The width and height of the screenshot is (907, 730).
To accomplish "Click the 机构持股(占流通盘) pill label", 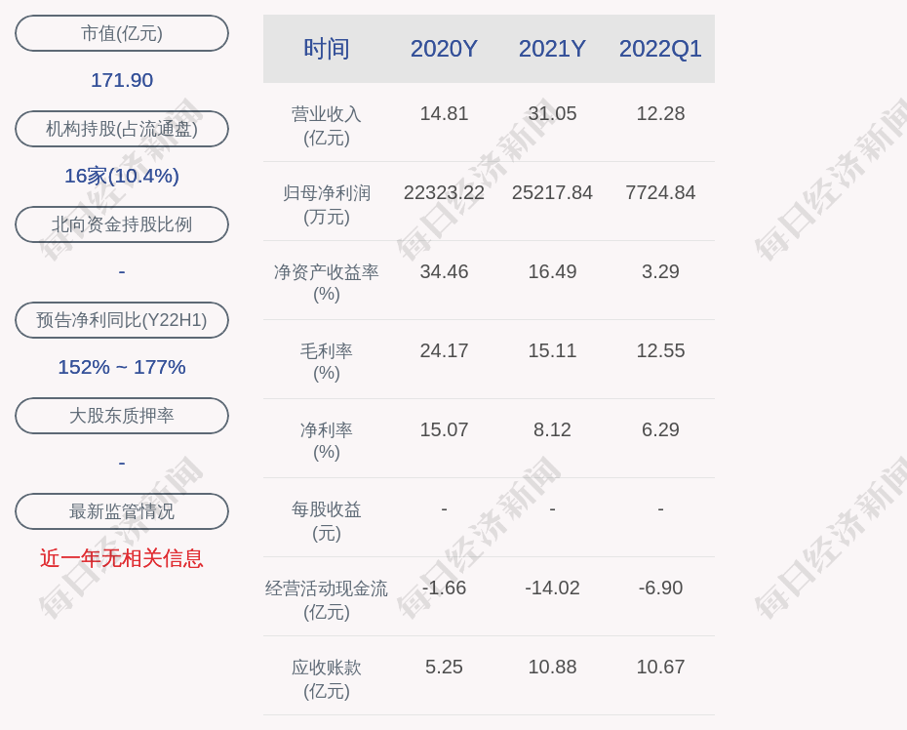I will click(122, 129).
